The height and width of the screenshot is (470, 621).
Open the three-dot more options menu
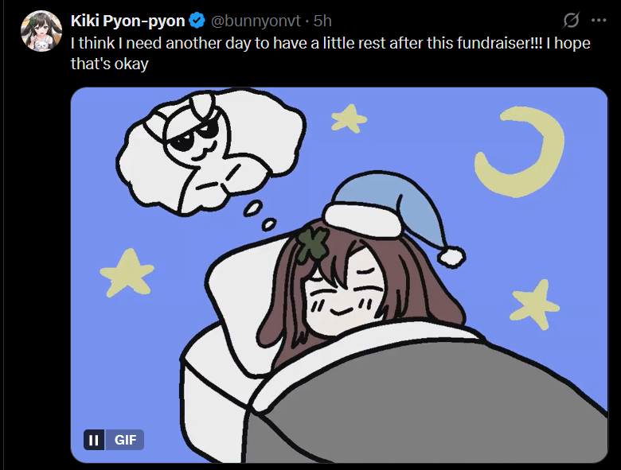(x=599, y=21)
